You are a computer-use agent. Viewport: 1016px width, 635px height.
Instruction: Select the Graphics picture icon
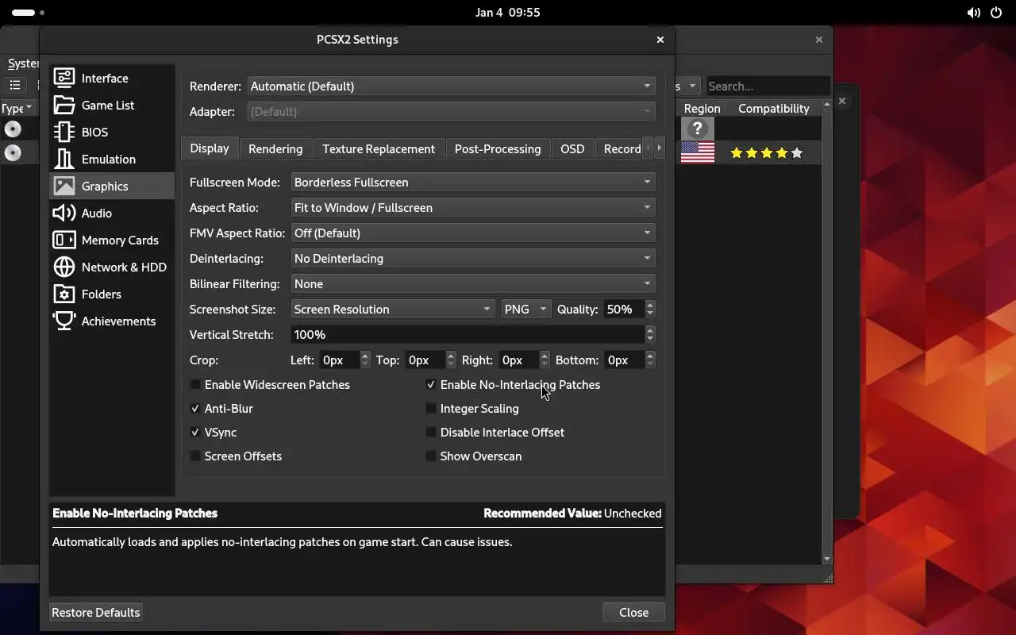coord(64,186)
